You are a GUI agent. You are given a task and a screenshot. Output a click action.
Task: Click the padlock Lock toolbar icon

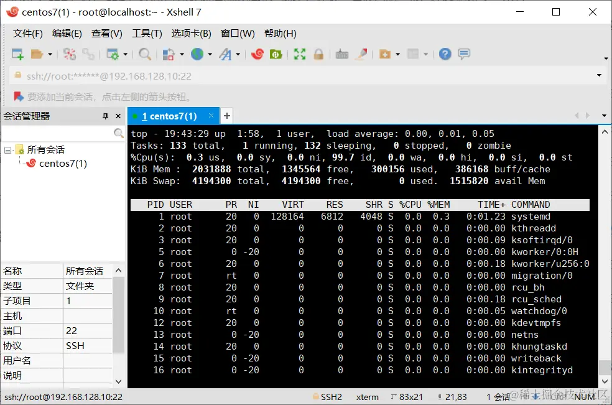coord(318,54)
